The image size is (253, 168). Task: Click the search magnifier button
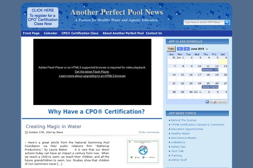[227, 22]
